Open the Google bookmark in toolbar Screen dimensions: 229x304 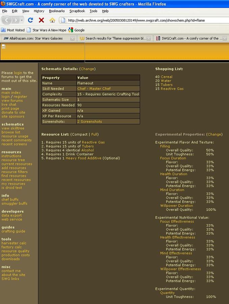[x=76, y=30]
